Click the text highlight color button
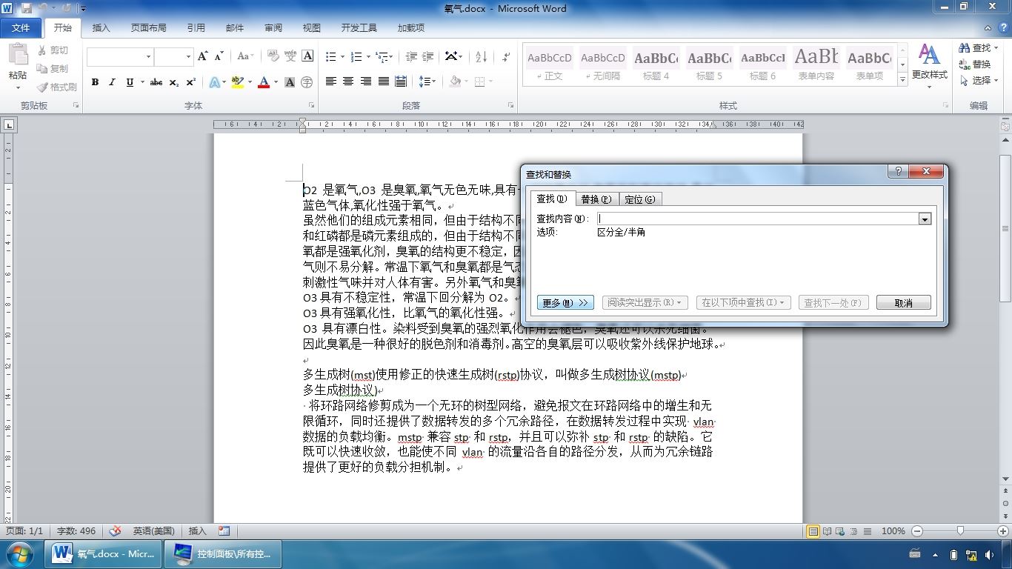Image resolution: width=1012 pixels, height=569 pixels. tap(237, 82)
